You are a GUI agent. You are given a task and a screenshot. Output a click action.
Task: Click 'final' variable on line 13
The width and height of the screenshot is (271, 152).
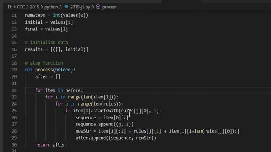(x=31, y=29)
